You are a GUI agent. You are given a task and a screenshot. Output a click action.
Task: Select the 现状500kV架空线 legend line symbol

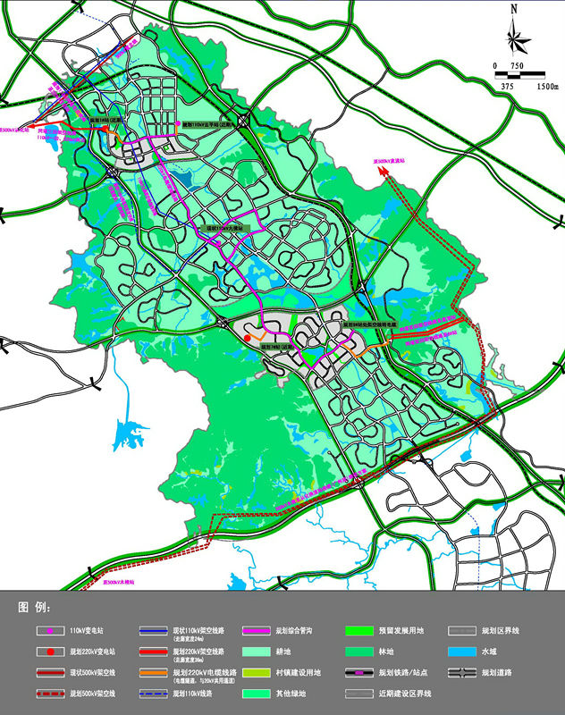coord(51,672)
